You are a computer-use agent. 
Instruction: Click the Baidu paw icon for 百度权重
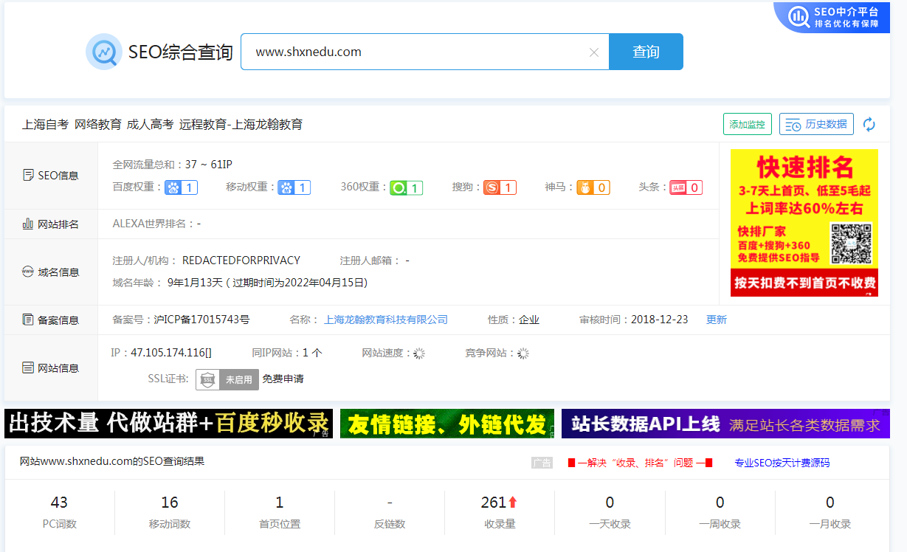point(173,187)
